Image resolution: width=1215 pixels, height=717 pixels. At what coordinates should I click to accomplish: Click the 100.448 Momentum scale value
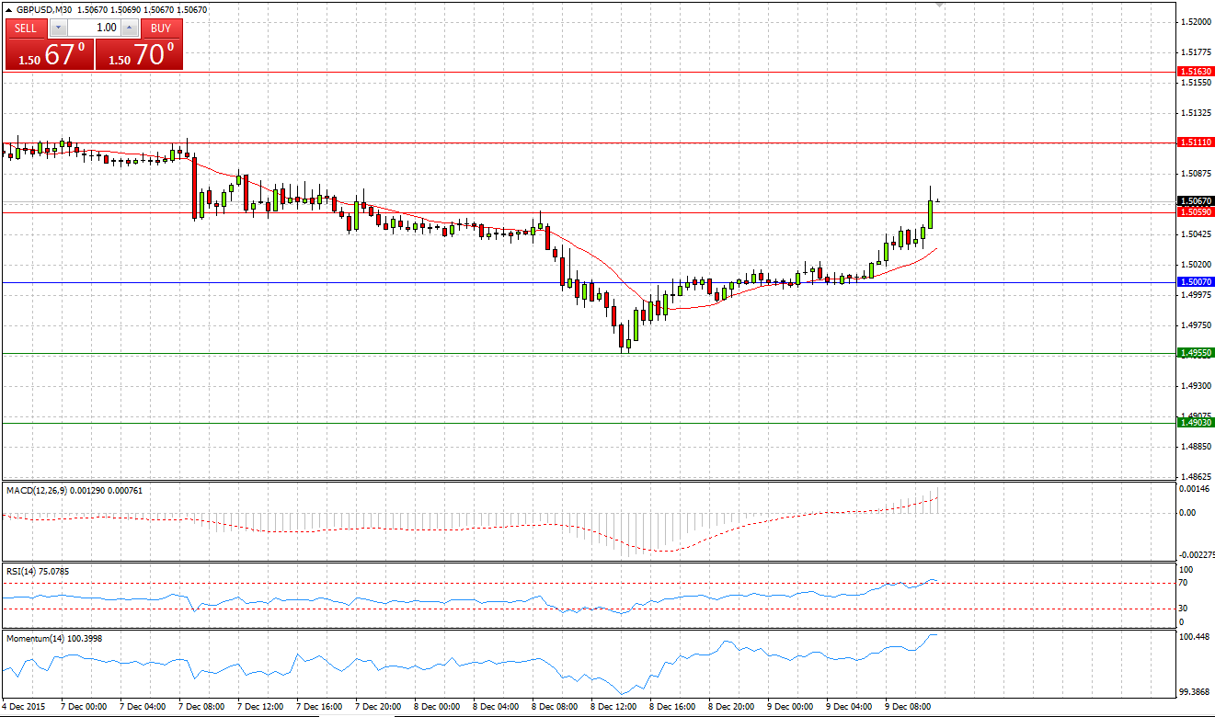tap(1196, 637)
